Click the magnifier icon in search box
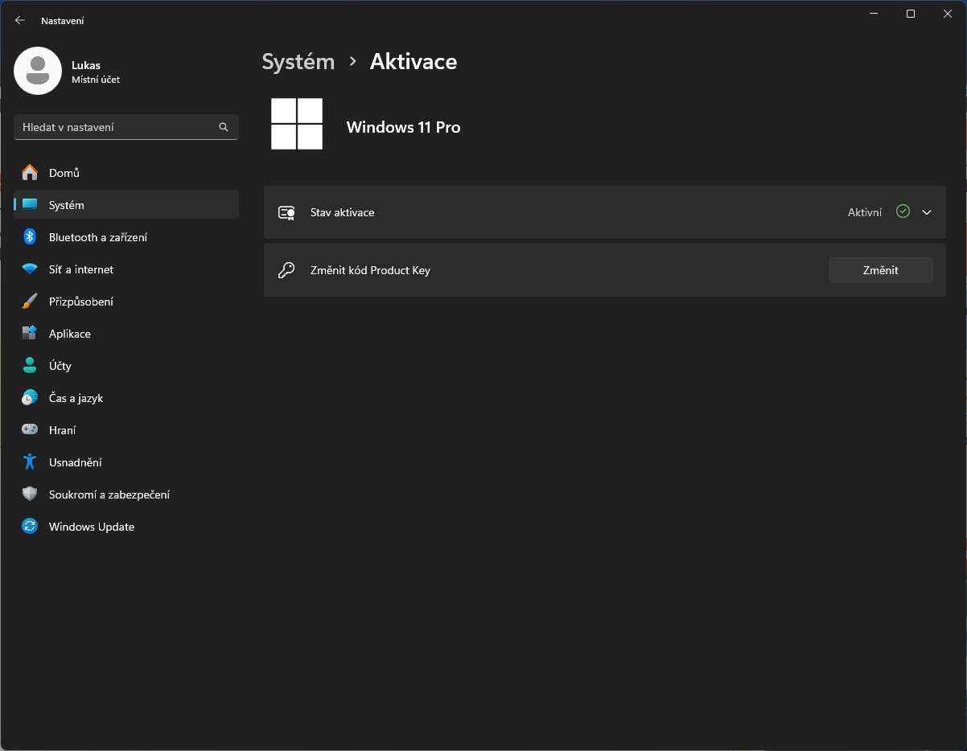This screenshot has height=751, width=967. (x=224, y=127)
